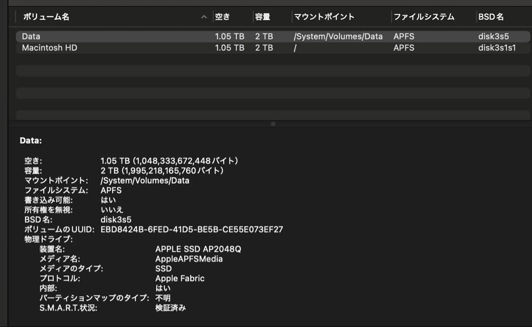Sort by the マウントポイント column header

pos(325,16)
